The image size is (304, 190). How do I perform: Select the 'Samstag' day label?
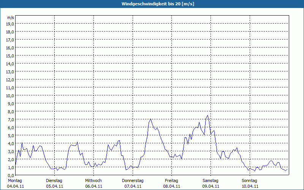point(211,181)
